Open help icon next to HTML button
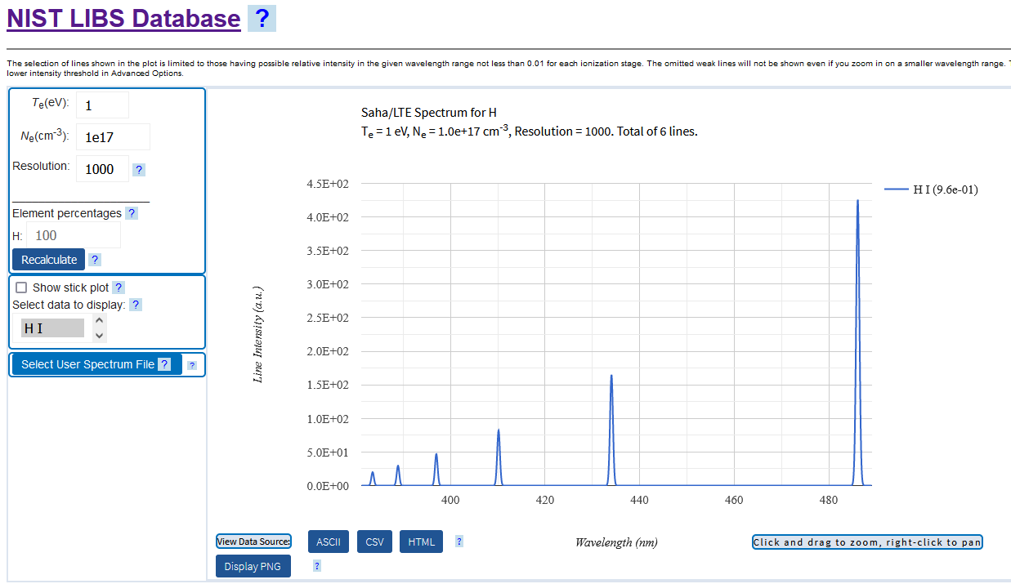1011x584 pixels. pyautogui.click(x=459, y=542)
